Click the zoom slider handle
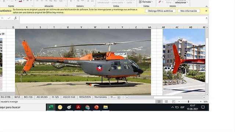Viewport: 235px width, 132px height. (188, 102)
